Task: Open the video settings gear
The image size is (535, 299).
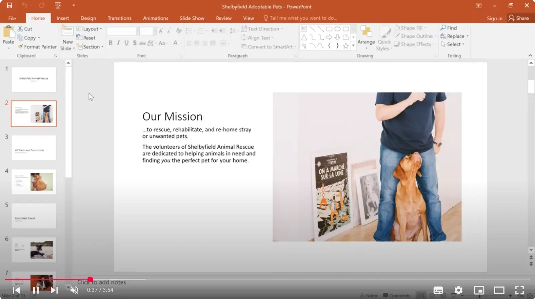Action: click(x=458, y=290)
